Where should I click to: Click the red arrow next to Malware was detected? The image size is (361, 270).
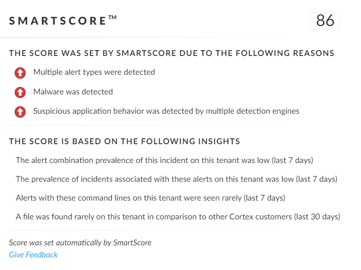point(20,92)
